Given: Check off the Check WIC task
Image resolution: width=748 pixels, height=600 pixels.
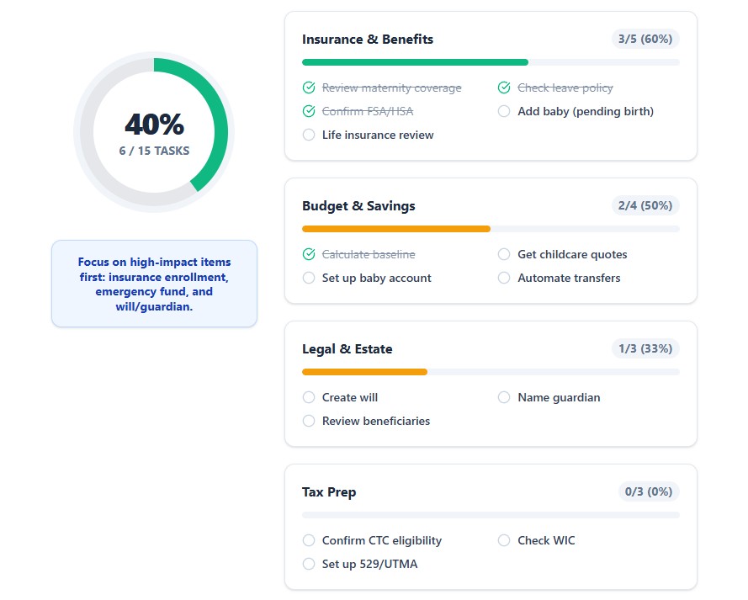Looking at the screenshot, I should tap(504, 540).
